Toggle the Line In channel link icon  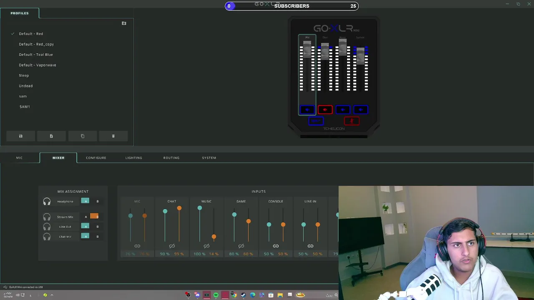click(310, 246)
